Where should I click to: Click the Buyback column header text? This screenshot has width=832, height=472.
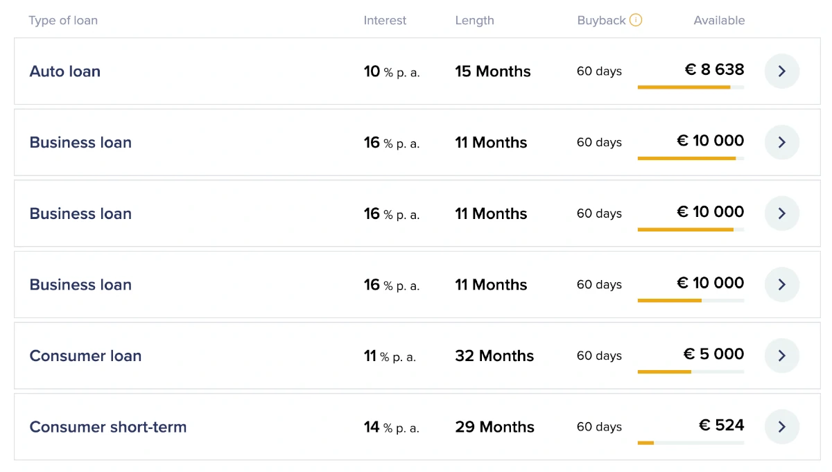[601, 20]
